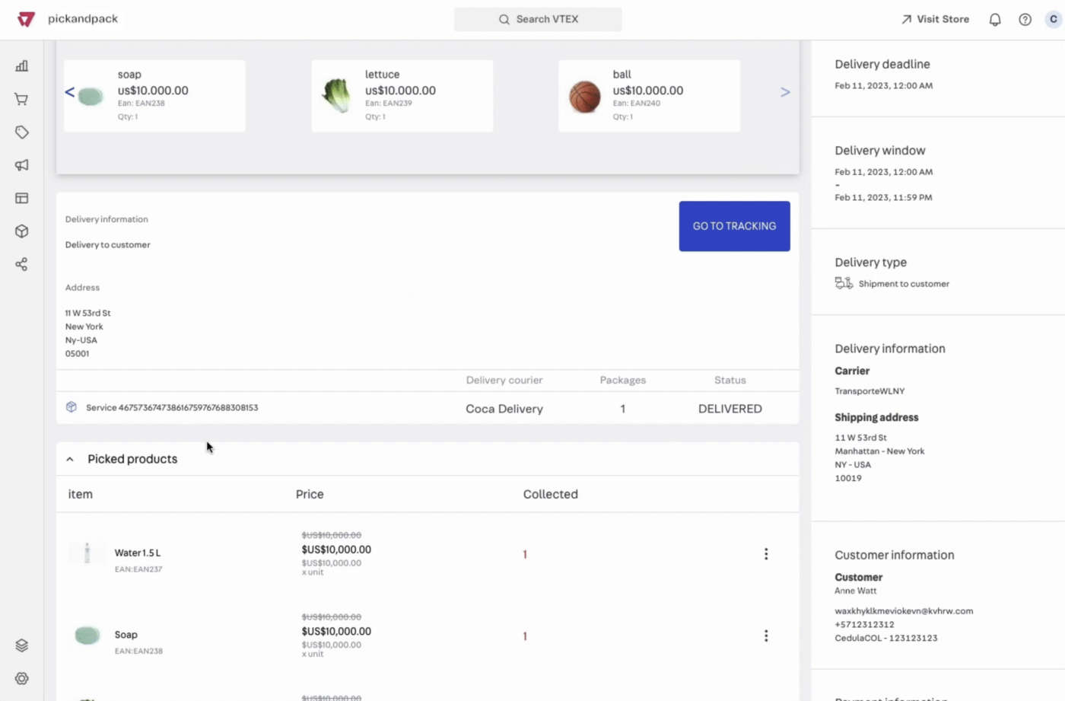Click the price tag sidebar icon
This screenshot has width=1065, height=701.
21,132
